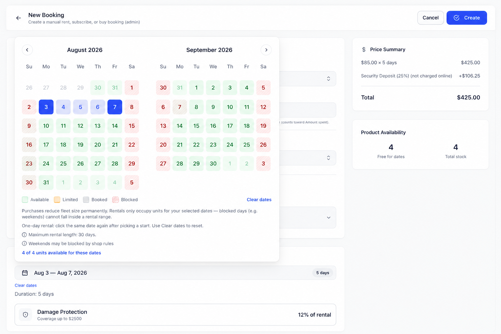The width and height of the screenshot is (501, 334).
Task: Choose September 30 in the calendar
Action: click(213, 164)
